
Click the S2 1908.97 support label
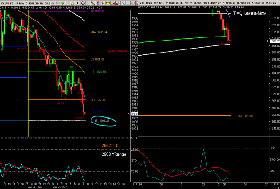[x=99, y=111]
